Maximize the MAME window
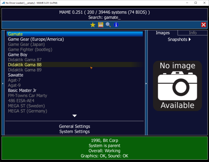 [x=196, y=3]
